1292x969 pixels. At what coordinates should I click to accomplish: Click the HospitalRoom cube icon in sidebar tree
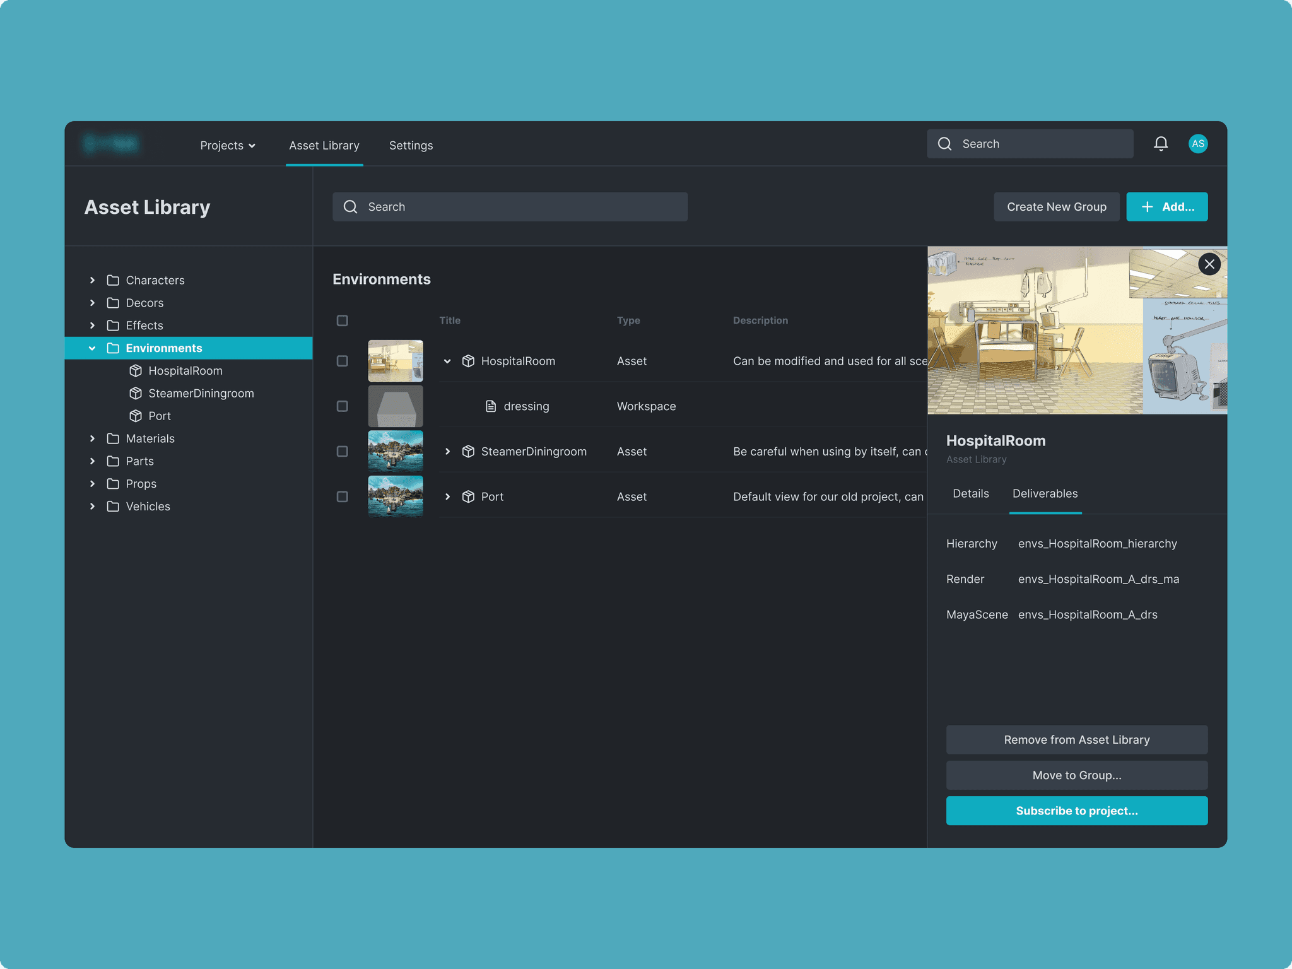point(136,371)
